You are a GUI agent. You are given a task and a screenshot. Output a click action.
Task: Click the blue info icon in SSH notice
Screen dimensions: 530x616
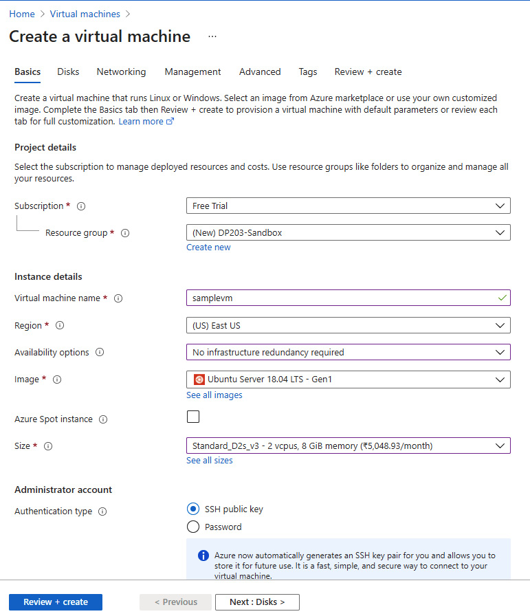[203, 555]
